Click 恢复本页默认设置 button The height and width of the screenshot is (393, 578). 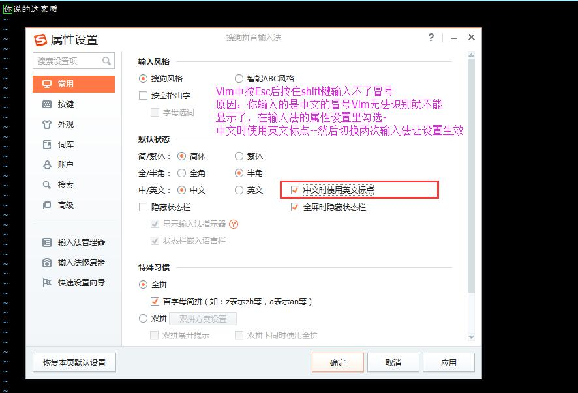click(x=74, y=363)
